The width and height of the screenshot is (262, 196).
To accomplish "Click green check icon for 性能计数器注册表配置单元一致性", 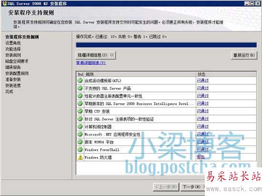I will (x=80, y=96).
